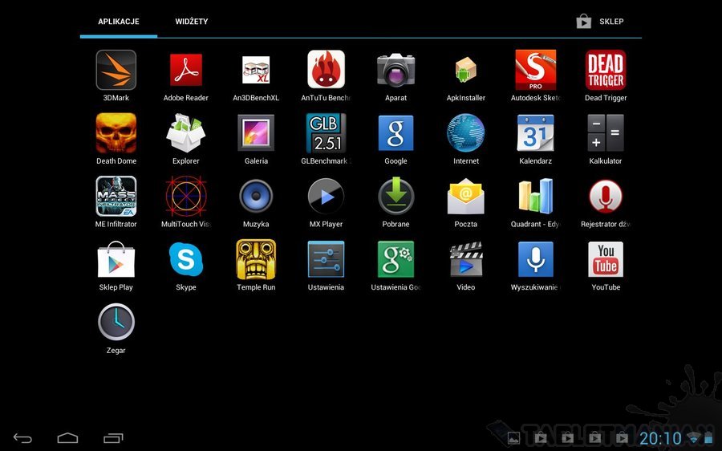Image resolution: width=722 pixels, height=451 pixels.
Task: Launch the YouTube app
Action: point(606,259)
